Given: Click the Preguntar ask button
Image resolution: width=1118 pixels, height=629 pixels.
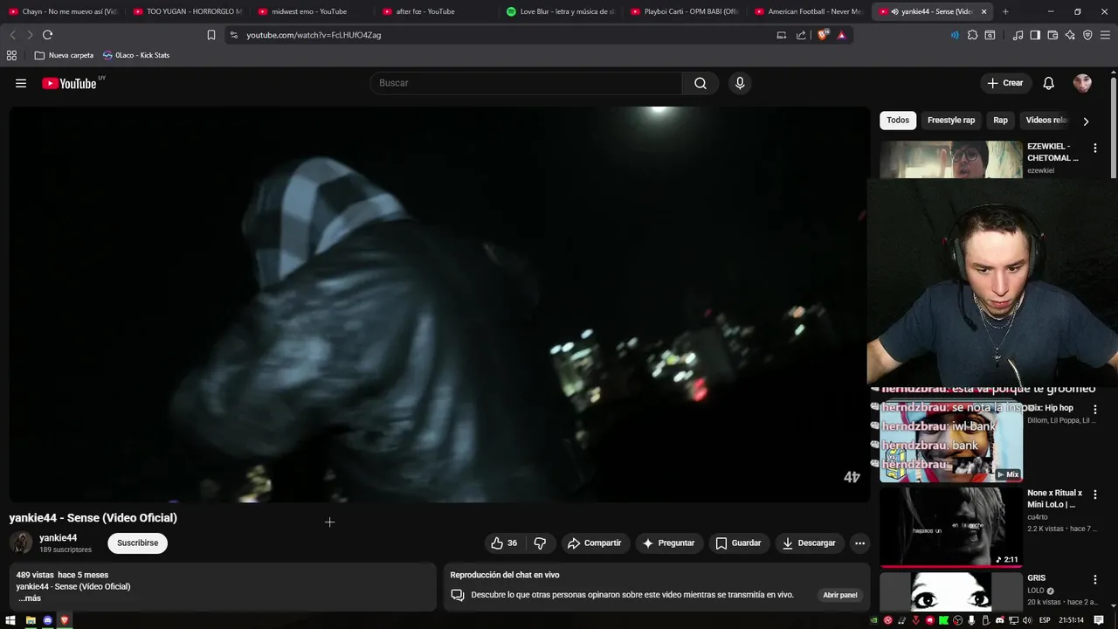Looking at the screenshot, I should tap(669, 543).
